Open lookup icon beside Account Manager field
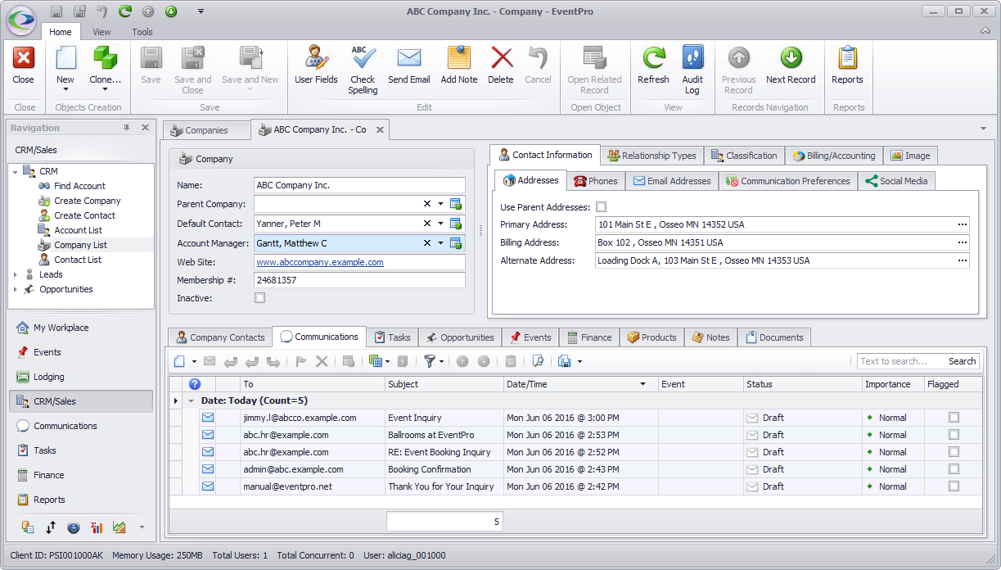1001x570 pixels. 456,243
